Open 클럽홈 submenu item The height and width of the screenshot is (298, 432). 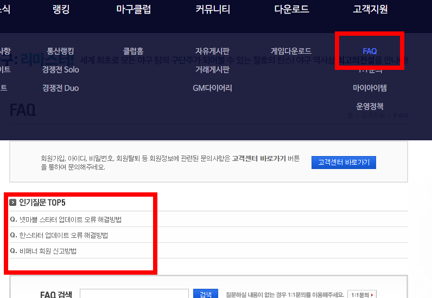pyautogui.click(x=134, y=51)
